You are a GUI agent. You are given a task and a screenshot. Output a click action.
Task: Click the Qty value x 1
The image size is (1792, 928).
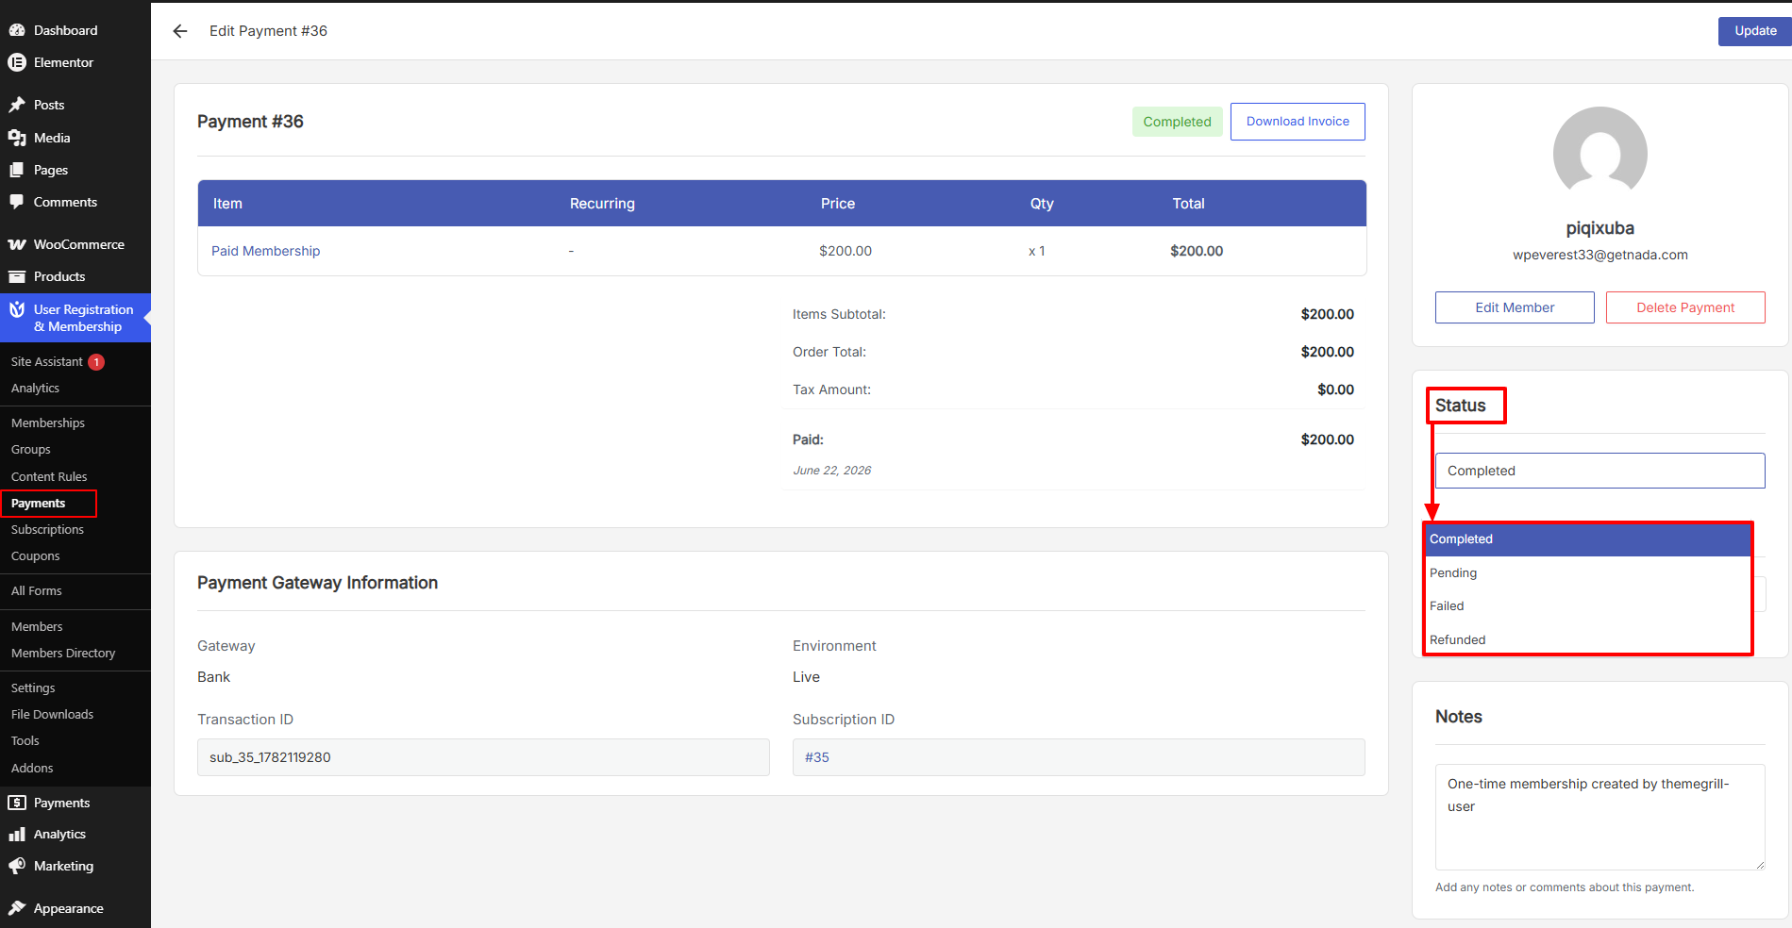tap(1037, 251)
